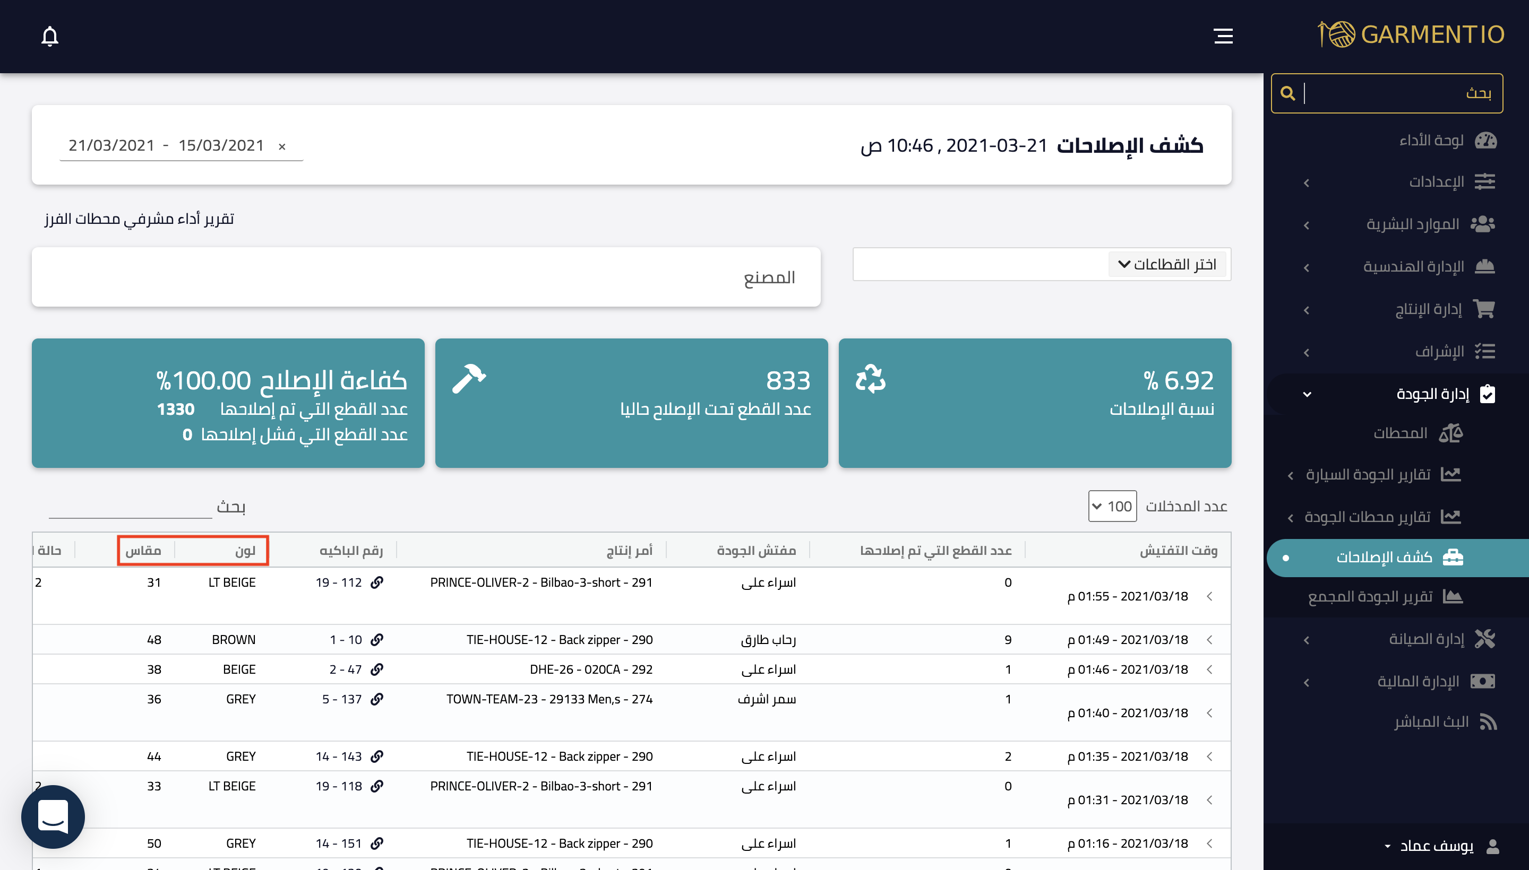Click the GARMENTIO logo
Screen dimensions: 1529x870
pyautogui.click(x=1411, y=34)
